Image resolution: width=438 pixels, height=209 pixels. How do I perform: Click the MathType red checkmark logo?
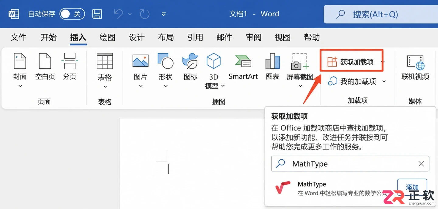click(x=283, y=188)
